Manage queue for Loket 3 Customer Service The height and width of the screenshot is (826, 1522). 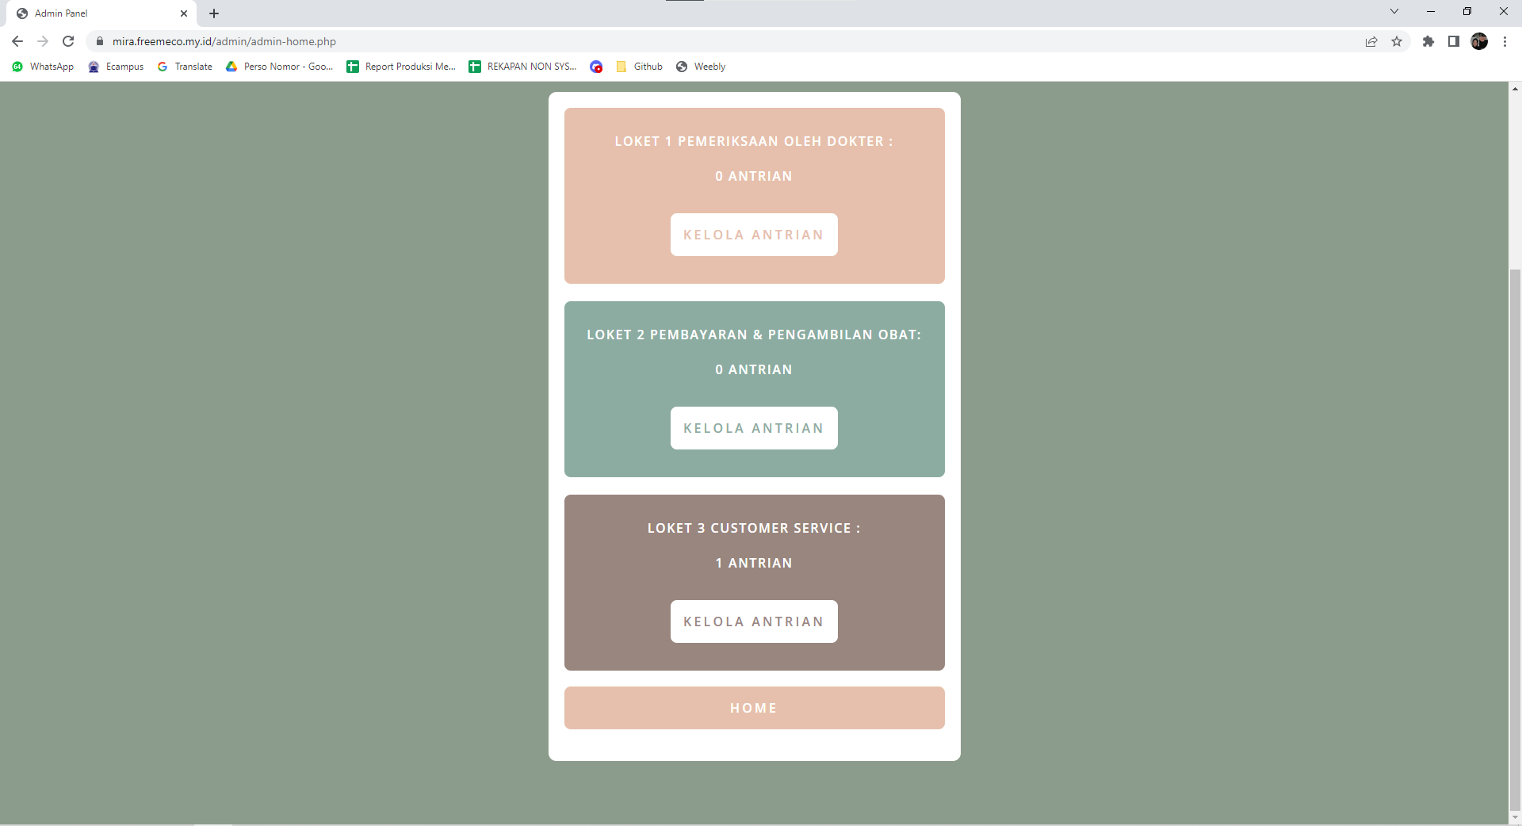(754, 621)
